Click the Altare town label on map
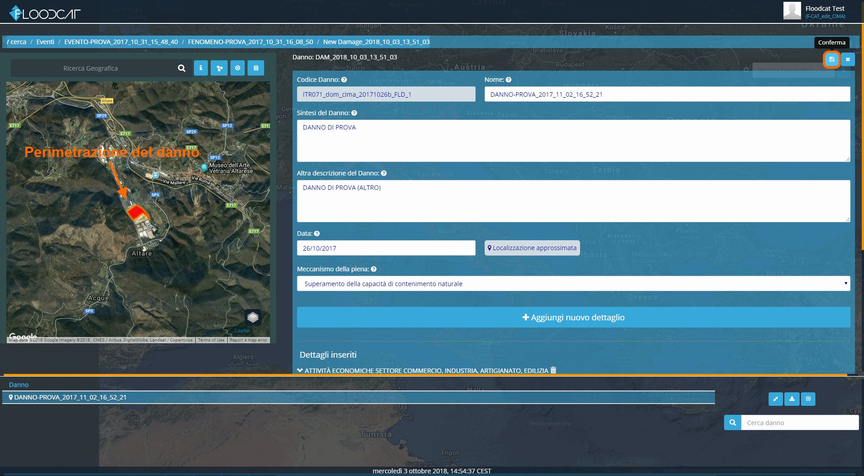864x476 pixels. tap(142, 254)
